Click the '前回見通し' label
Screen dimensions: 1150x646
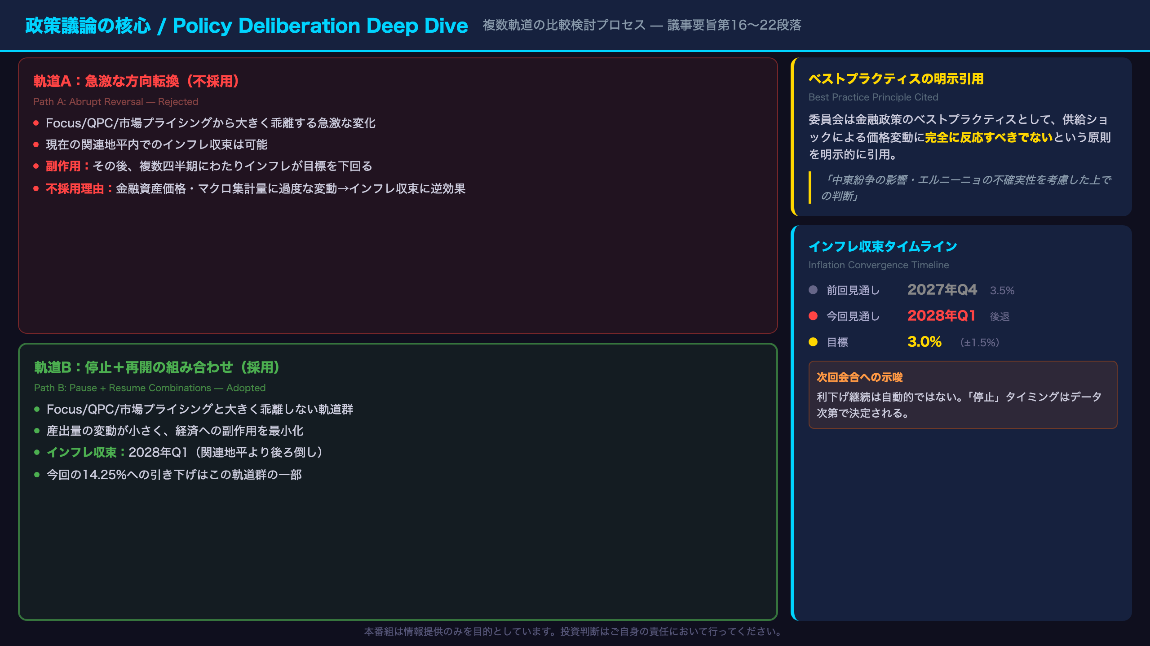tap(853, 290)
